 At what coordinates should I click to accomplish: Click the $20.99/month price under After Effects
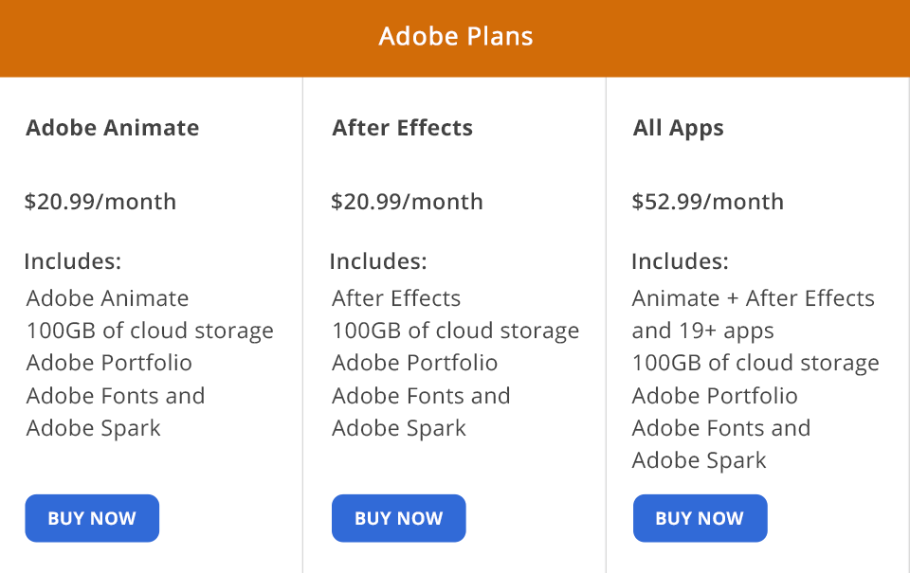(x=407, y=202)
